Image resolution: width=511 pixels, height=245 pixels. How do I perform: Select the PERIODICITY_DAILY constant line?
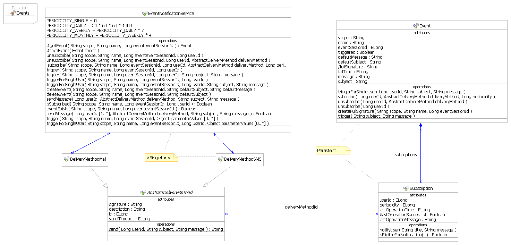[89, 26]
